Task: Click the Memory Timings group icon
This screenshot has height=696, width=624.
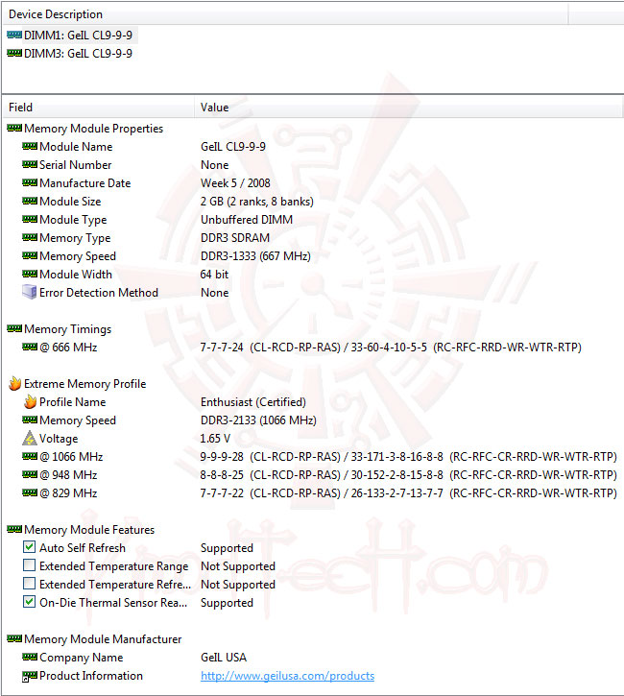Action: [14, 328]
